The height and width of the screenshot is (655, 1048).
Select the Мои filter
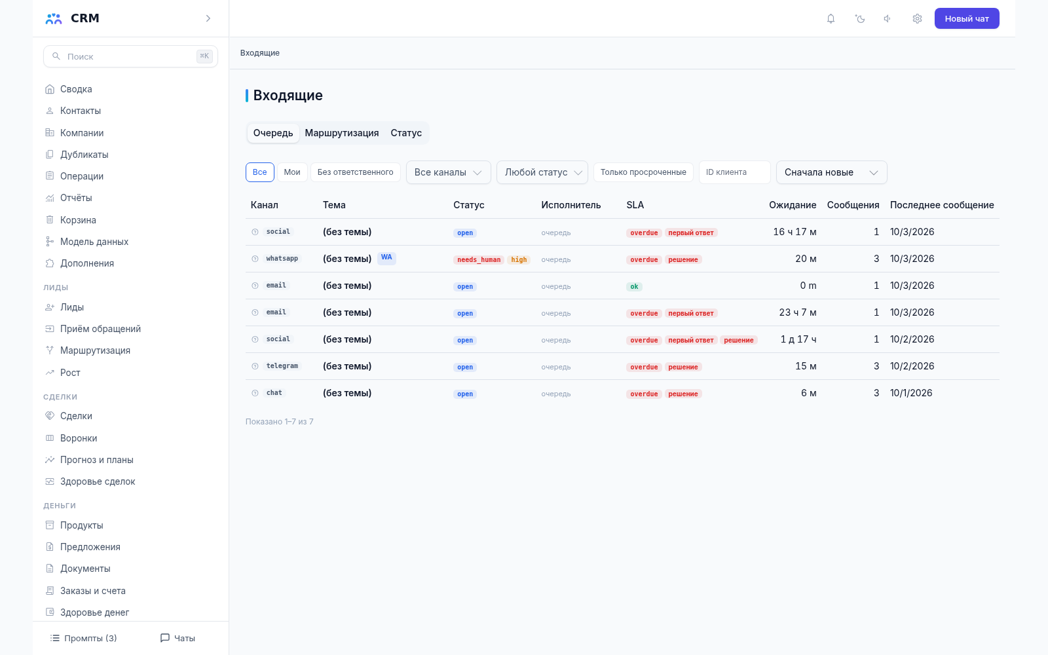tap(292, 172)
